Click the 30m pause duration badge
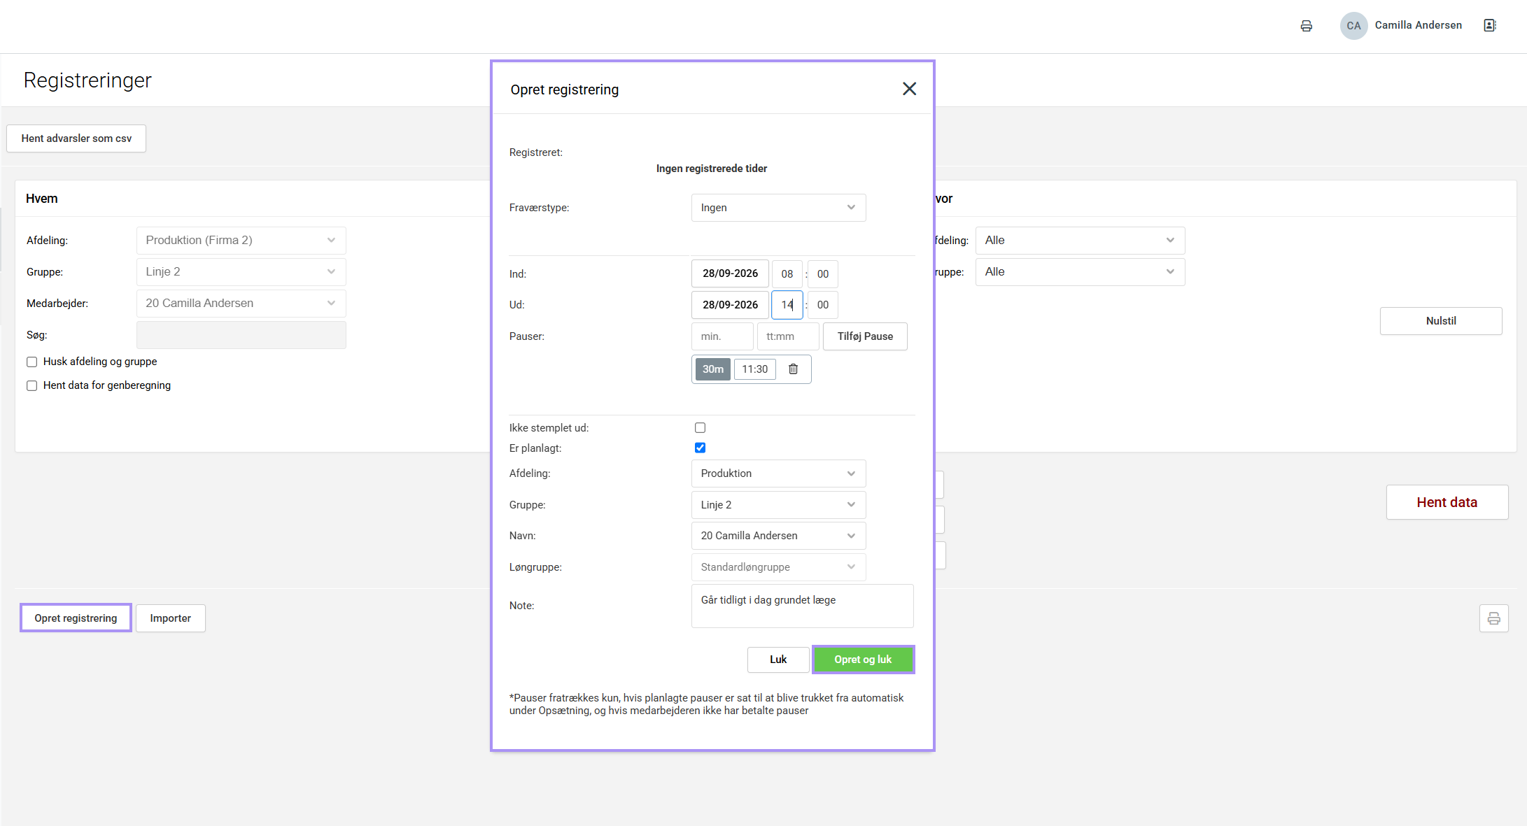1527x826 pixels. [x=712, y=369]
